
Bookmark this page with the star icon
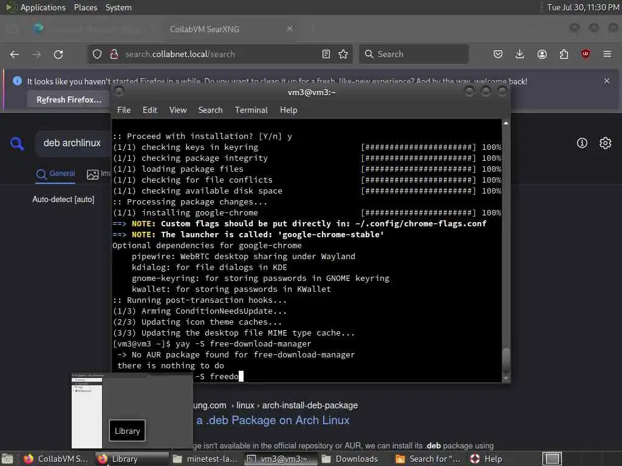click(x=343, y=54)
